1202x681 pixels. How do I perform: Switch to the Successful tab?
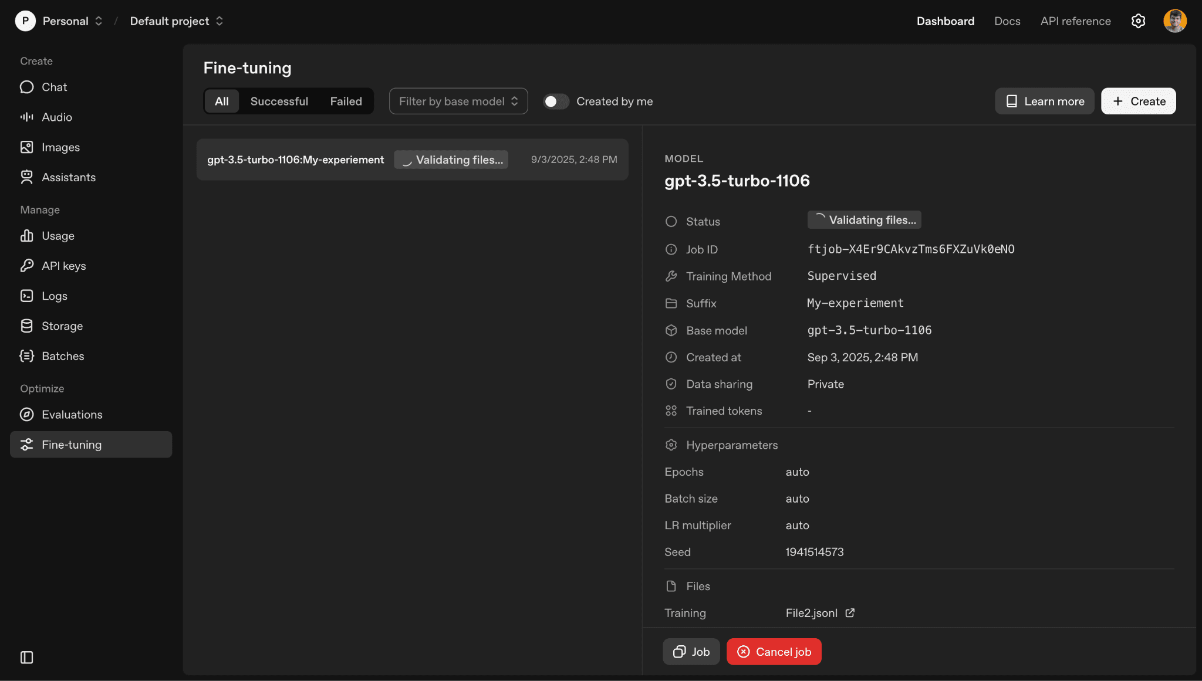tap(279, 101)
